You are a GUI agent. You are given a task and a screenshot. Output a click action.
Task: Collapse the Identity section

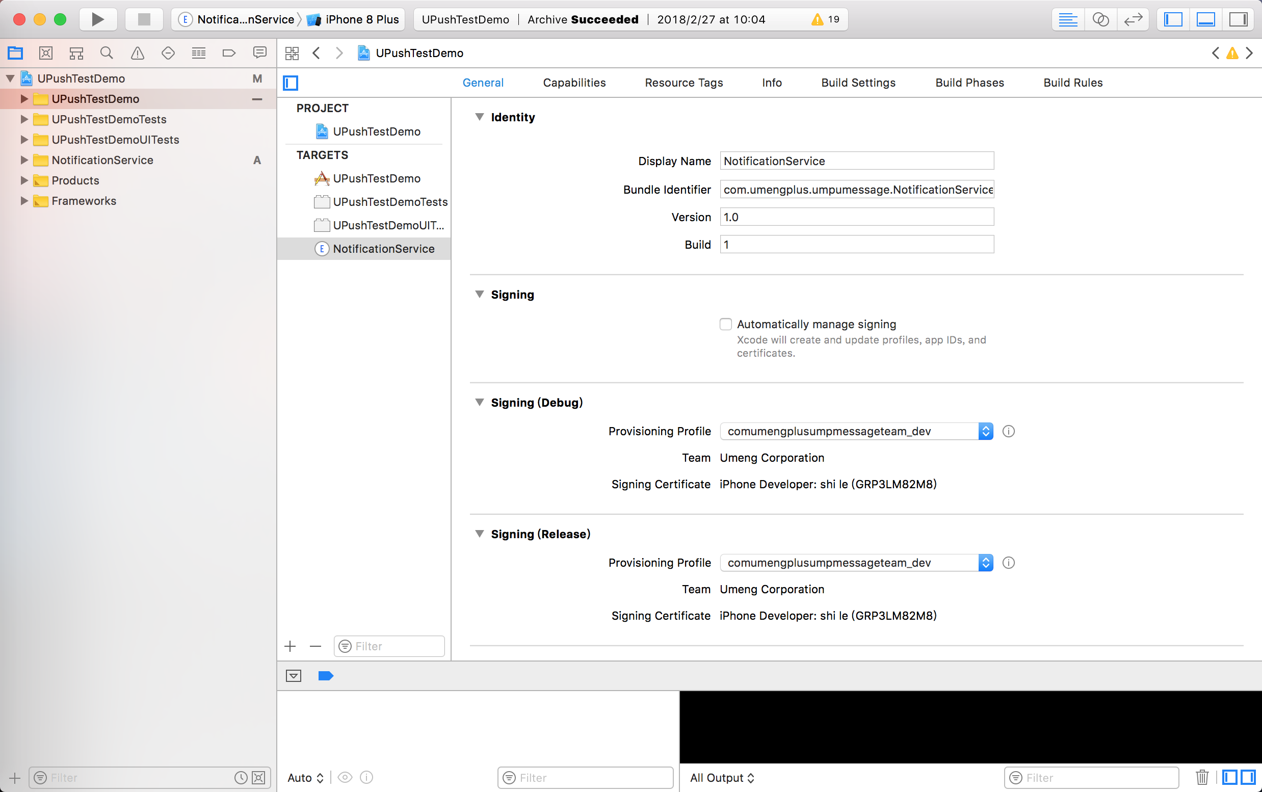(x=479, y=117)
